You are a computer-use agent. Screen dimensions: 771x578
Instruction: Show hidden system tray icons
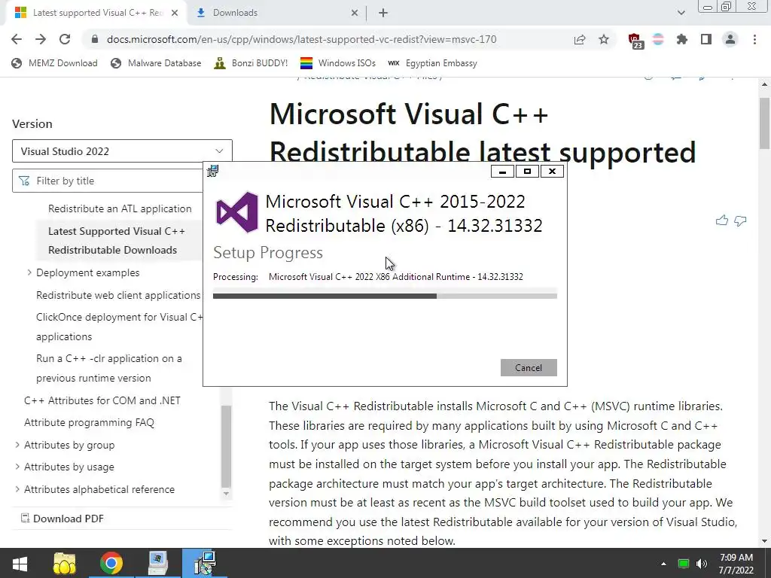(x=663, y=564)
